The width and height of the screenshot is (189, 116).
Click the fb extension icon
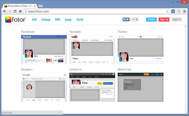tap(173, 11)
